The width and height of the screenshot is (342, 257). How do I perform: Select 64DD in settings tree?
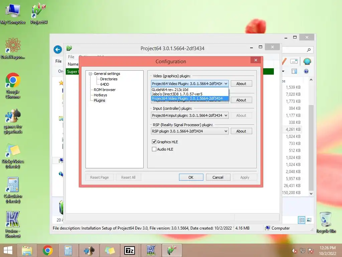pos(105,84)
